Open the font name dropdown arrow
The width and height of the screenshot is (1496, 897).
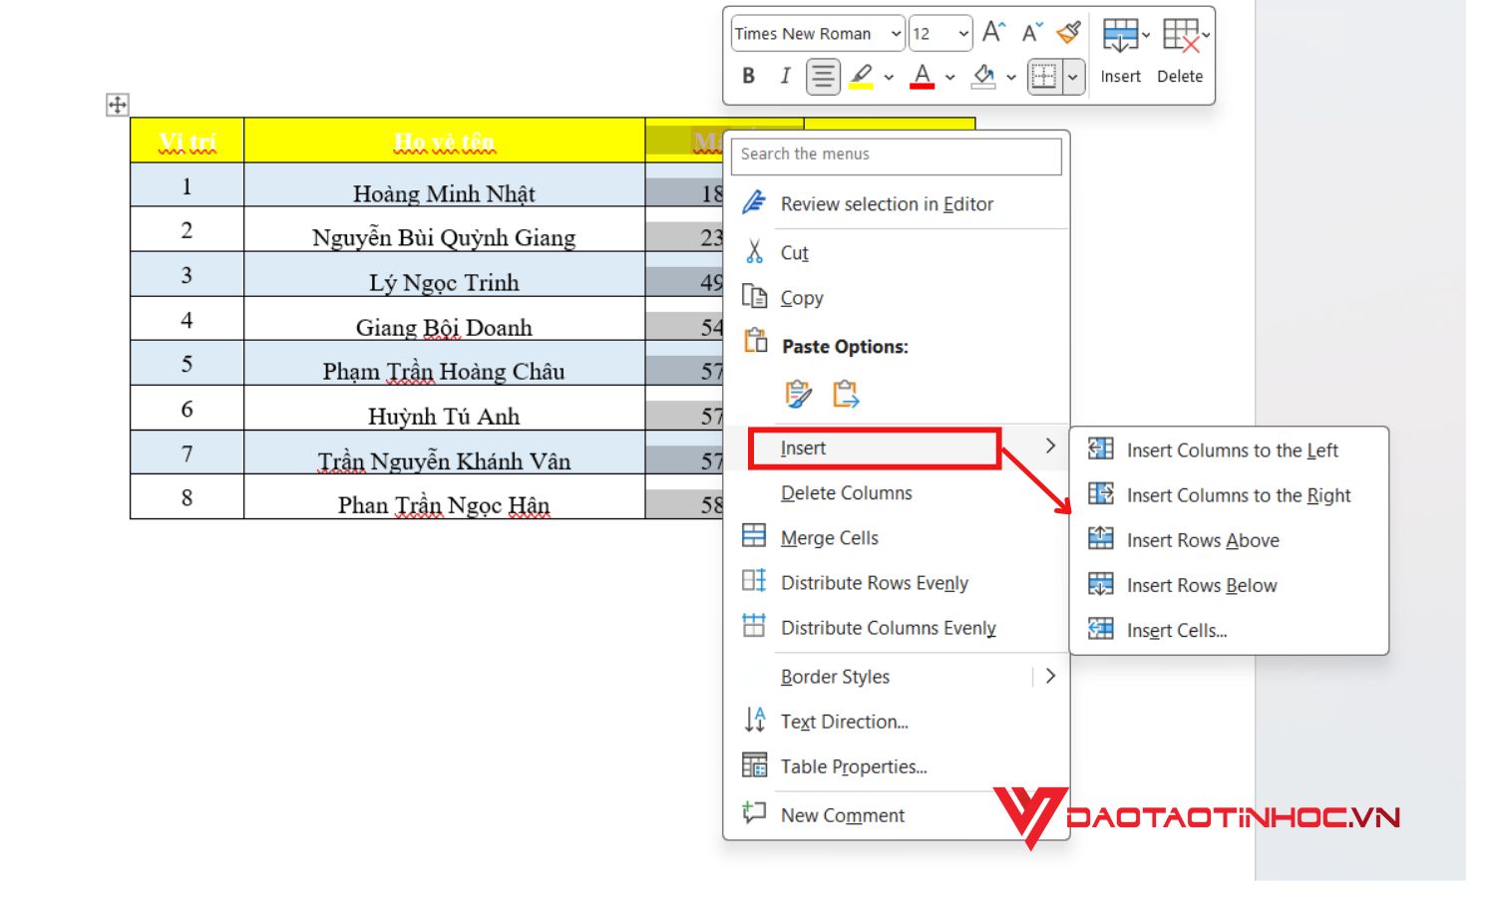(x=896, y=34)
